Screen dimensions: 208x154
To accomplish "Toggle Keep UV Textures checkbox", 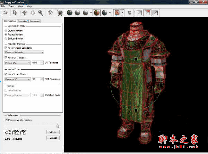I will tap(6, 58).
